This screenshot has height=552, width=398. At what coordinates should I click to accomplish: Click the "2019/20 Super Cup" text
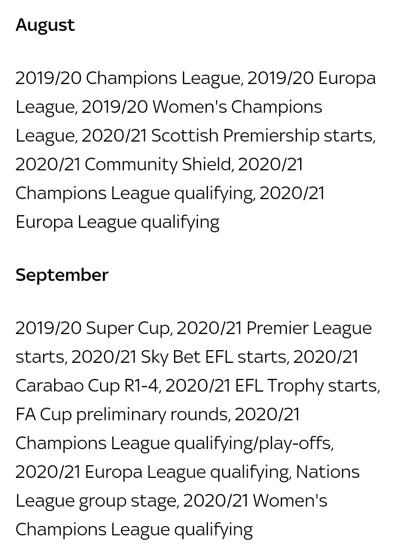click(92, 328)
